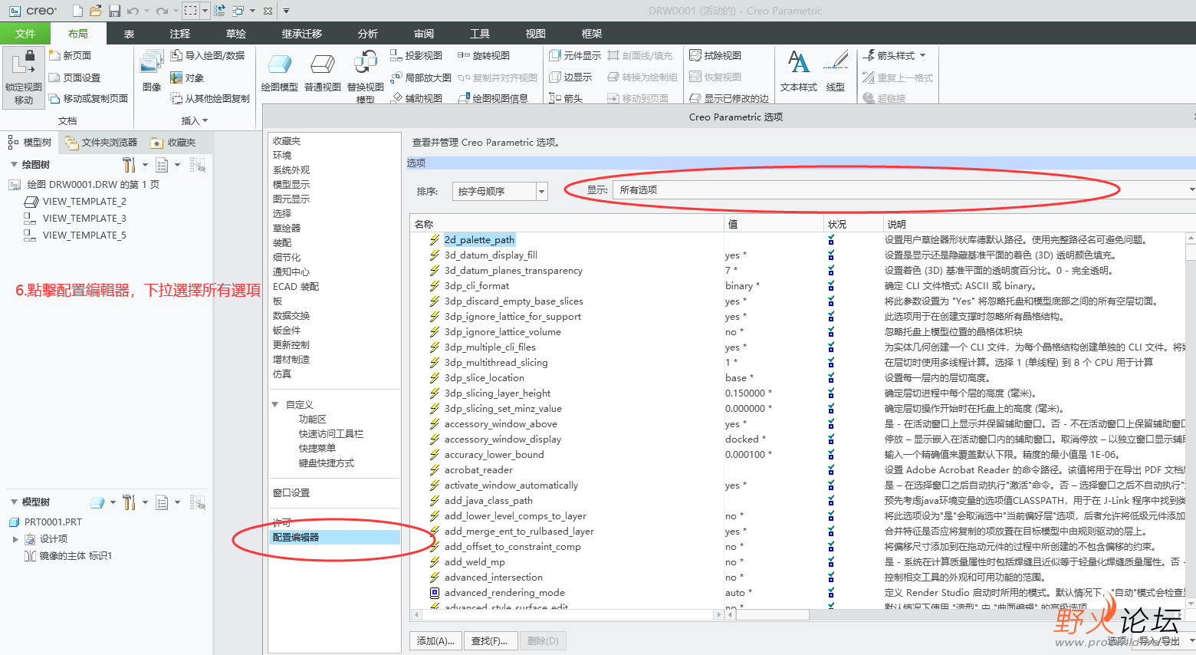This screenshot has width=1196, height=655.
Task: Open quick access toolbar customize dropdown
Action: click(x=286, y=11)
